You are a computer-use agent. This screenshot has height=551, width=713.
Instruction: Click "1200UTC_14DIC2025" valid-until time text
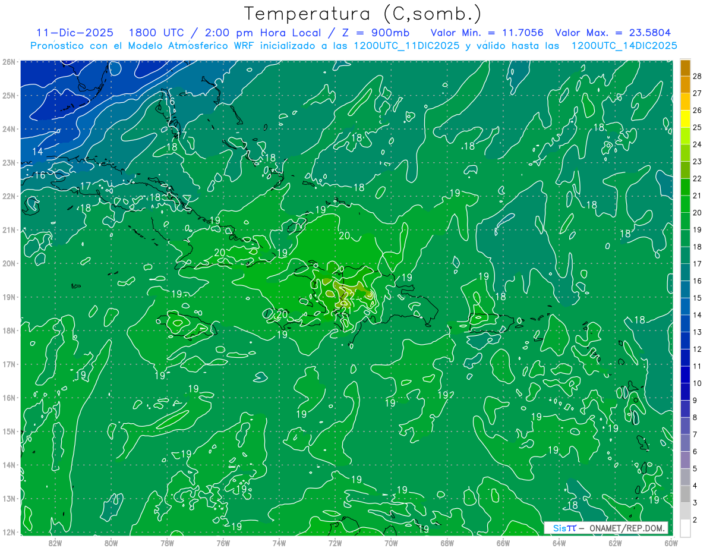pyautogui.click(x=624, y=46)
